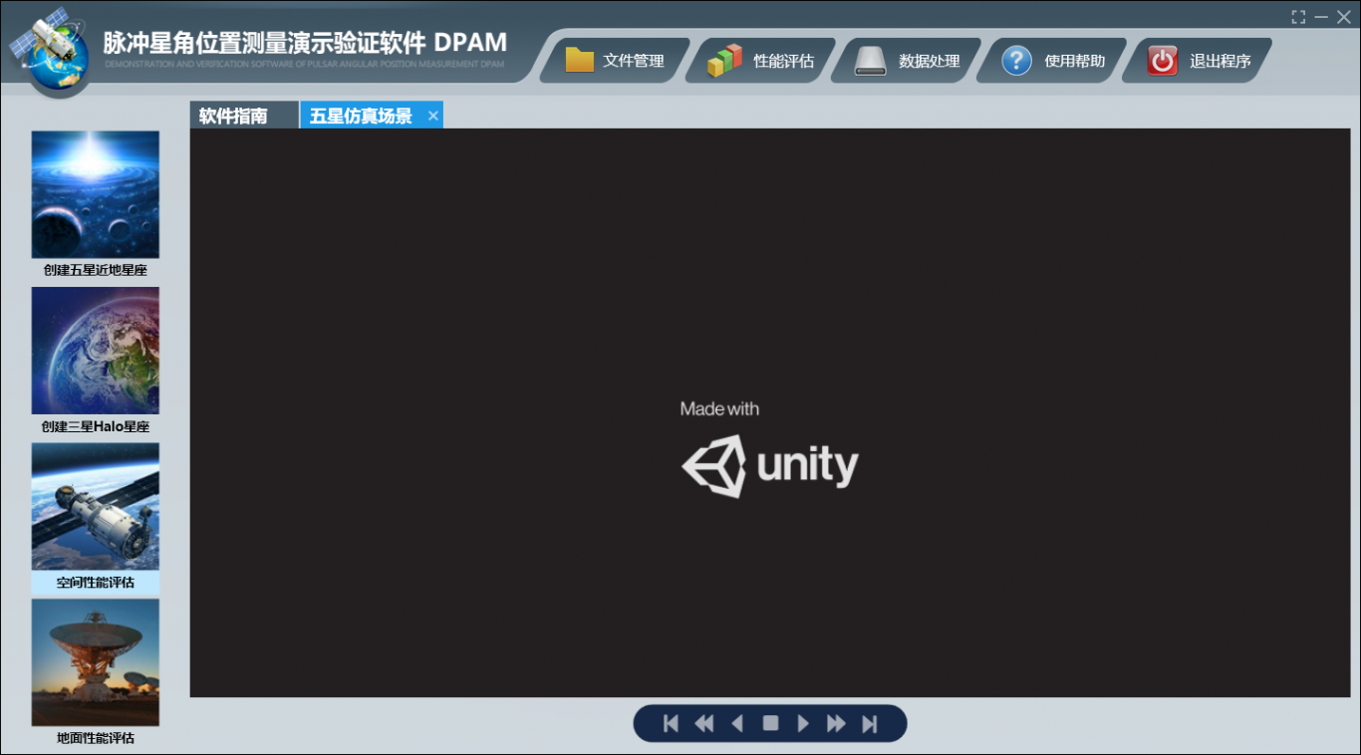This screenshot has width=1361, height=755.
Task: Click the rewind double-arrow button
Action: [x=703, y=724]
